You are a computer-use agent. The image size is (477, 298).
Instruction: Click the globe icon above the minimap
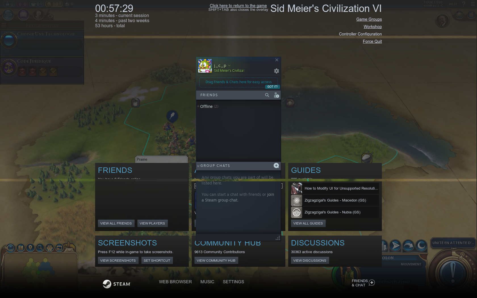(x=11, y=248)
